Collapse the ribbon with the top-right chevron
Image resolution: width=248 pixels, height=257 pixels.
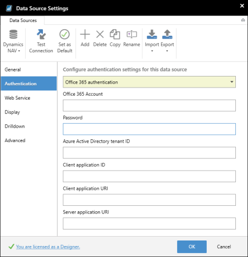coord(243,20)
